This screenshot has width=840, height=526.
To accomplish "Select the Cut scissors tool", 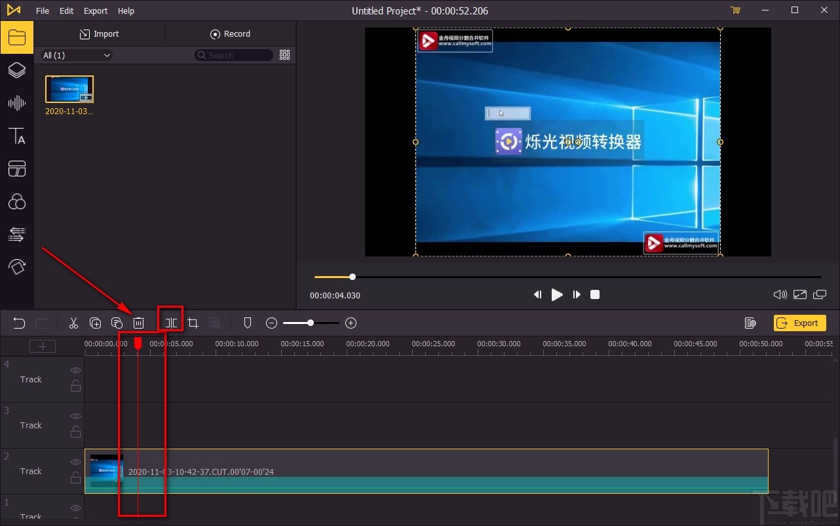I will point(73,323).
